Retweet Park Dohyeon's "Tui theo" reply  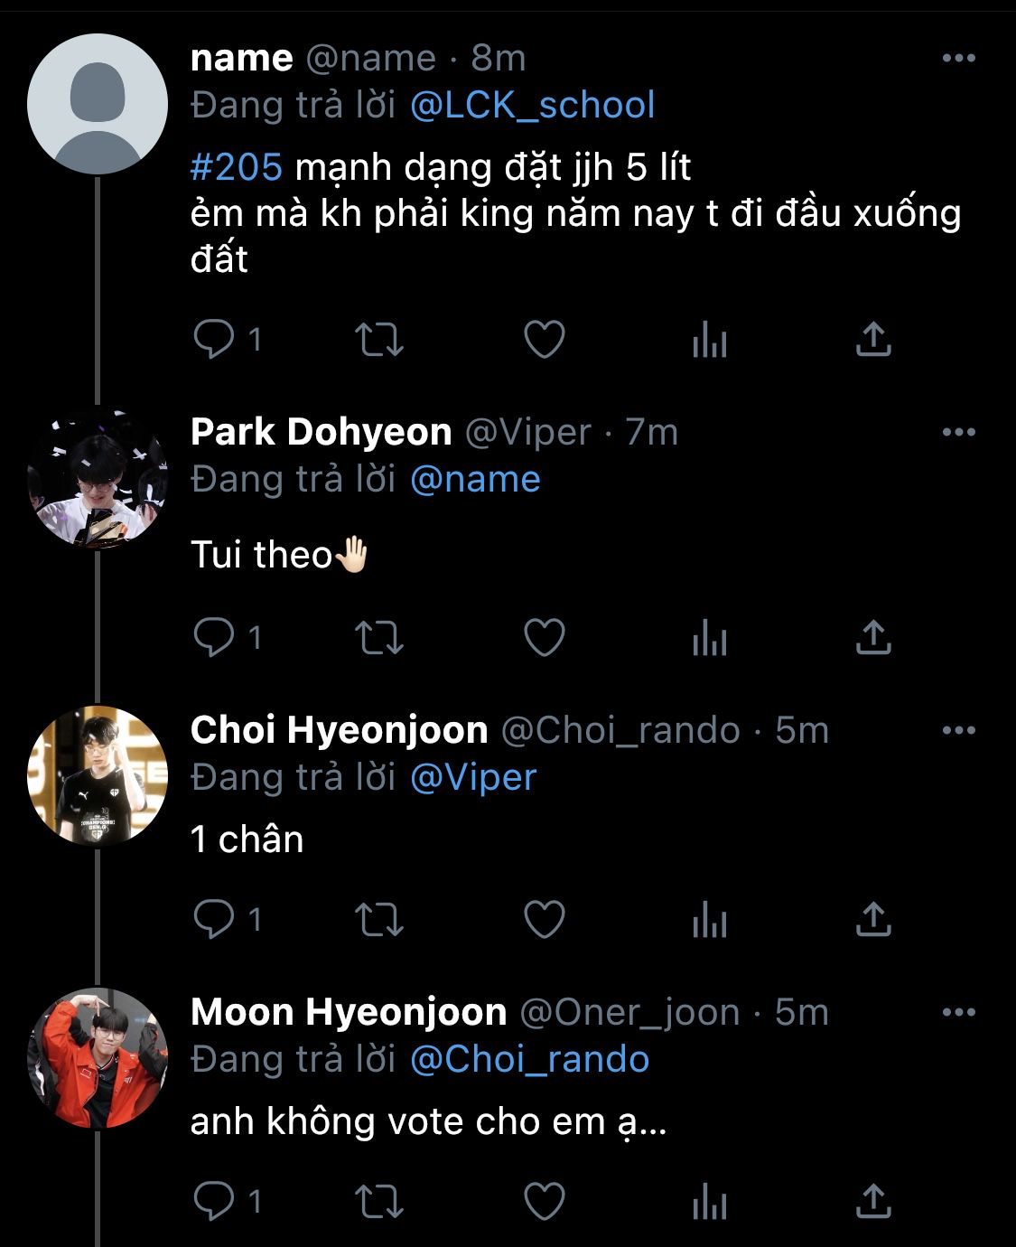pyautogui.click(x=379, y=638)
